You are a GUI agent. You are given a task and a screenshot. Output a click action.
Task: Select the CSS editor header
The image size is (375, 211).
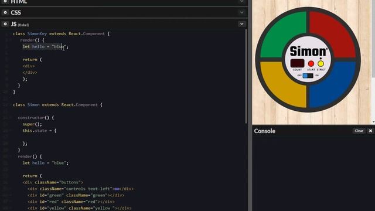[16, 12]
